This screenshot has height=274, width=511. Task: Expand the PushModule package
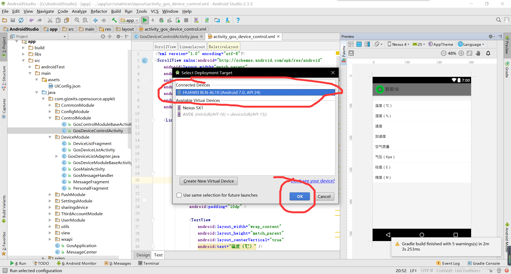click(50, 194)
